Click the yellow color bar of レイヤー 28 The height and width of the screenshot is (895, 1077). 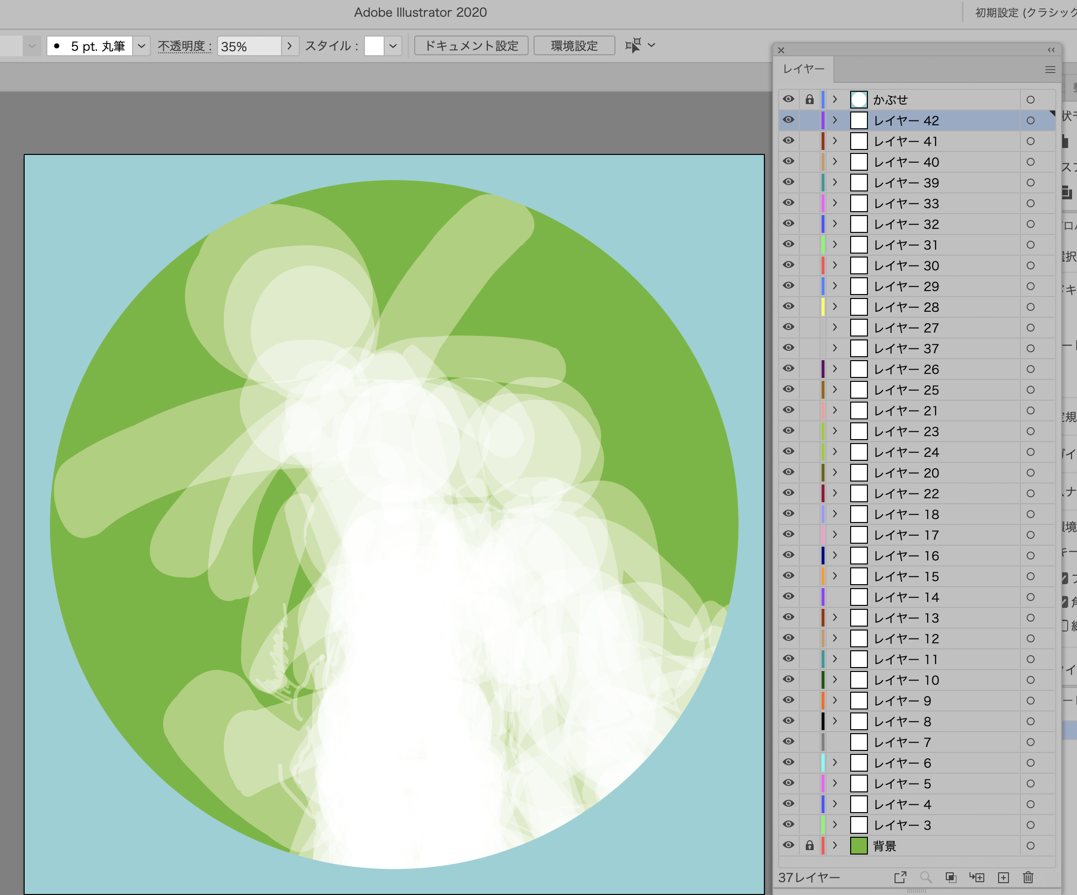click(x=823, y=307)
